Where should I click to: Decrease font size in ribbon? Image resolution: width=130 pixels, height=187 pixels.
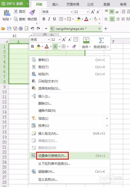pyautogui.click(x=98, y=12)
